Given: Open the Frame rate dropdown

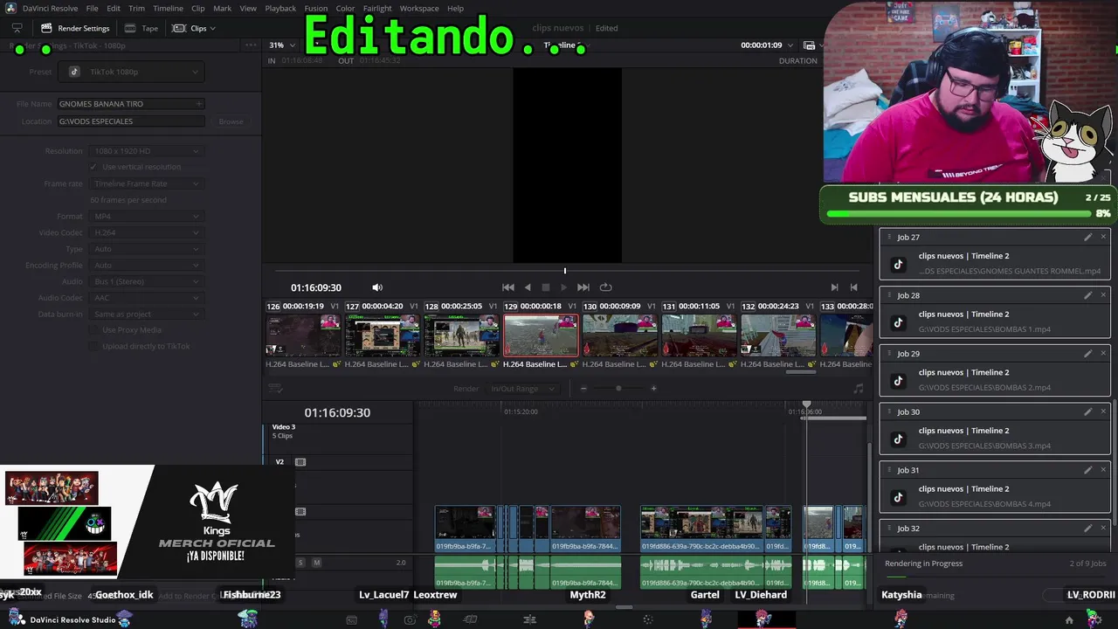Looking at the screenshot, I should (x=146, y=183).
